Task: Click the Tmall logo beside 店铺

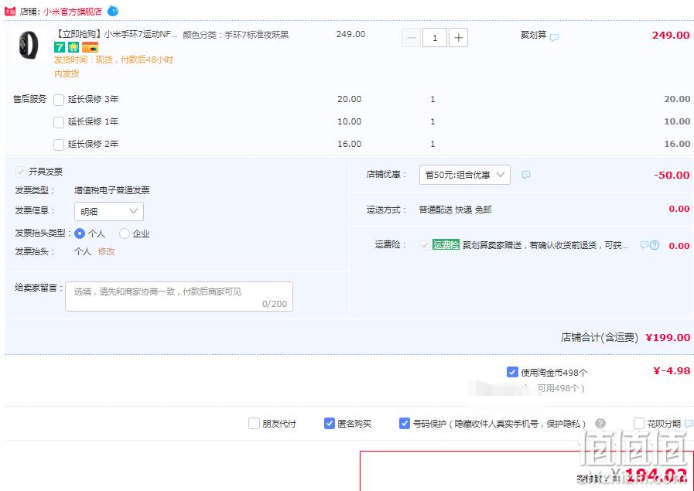Action: point(10,12)
